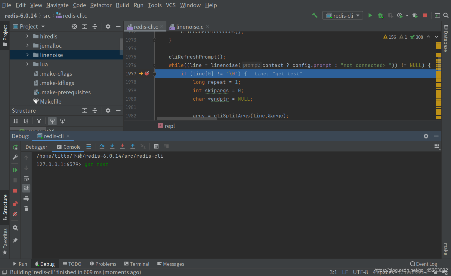Toggle the breakpoint on line 1977
Screen dimensions: 451x276
tap(147, 73)
